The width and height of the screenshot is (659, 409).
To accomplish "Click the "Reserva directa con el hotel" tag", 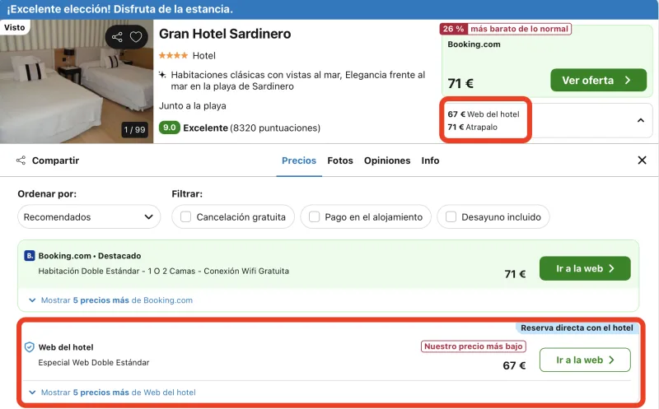I will click(577, 328).
